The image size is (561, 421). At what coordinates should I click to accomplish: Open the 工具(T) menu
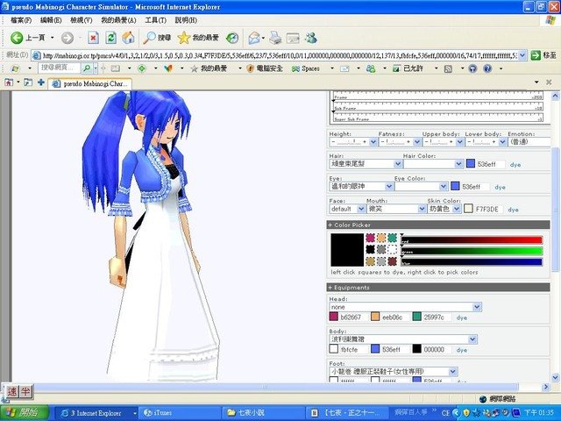click(x=155, y=20)
